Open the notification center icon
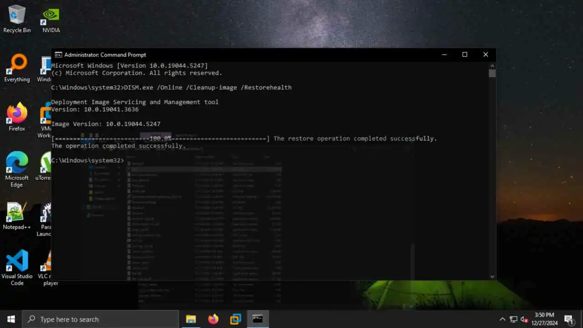The width and height of the screenshot is (583, 328). click(568, 319)
